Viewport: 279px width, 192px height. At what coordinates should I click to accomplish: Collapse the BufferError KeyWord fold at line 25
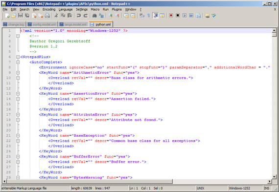coord(18,156)
